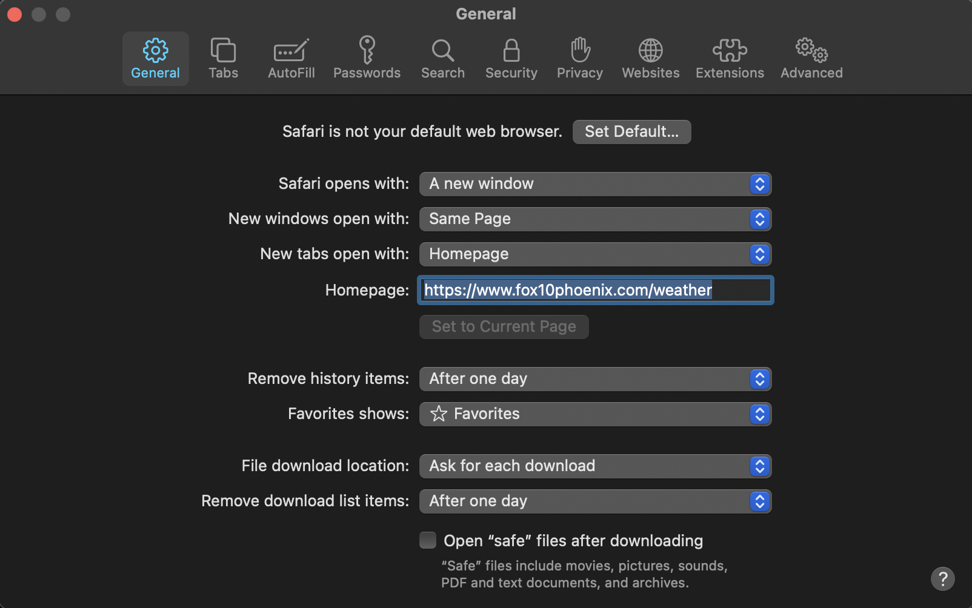
Task: Open the General preferences pane
Action: pyautogui.click(x=156, y=59)
